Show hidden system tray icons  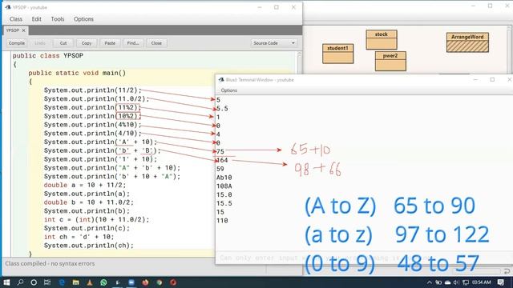point(430,282)
